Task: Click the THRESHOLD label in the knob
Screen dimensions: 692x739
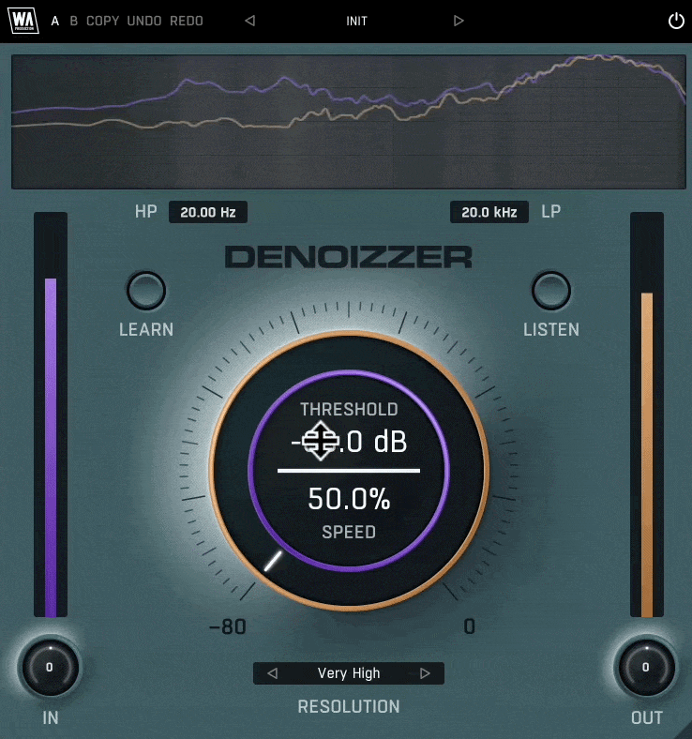Action: point(349,409)
